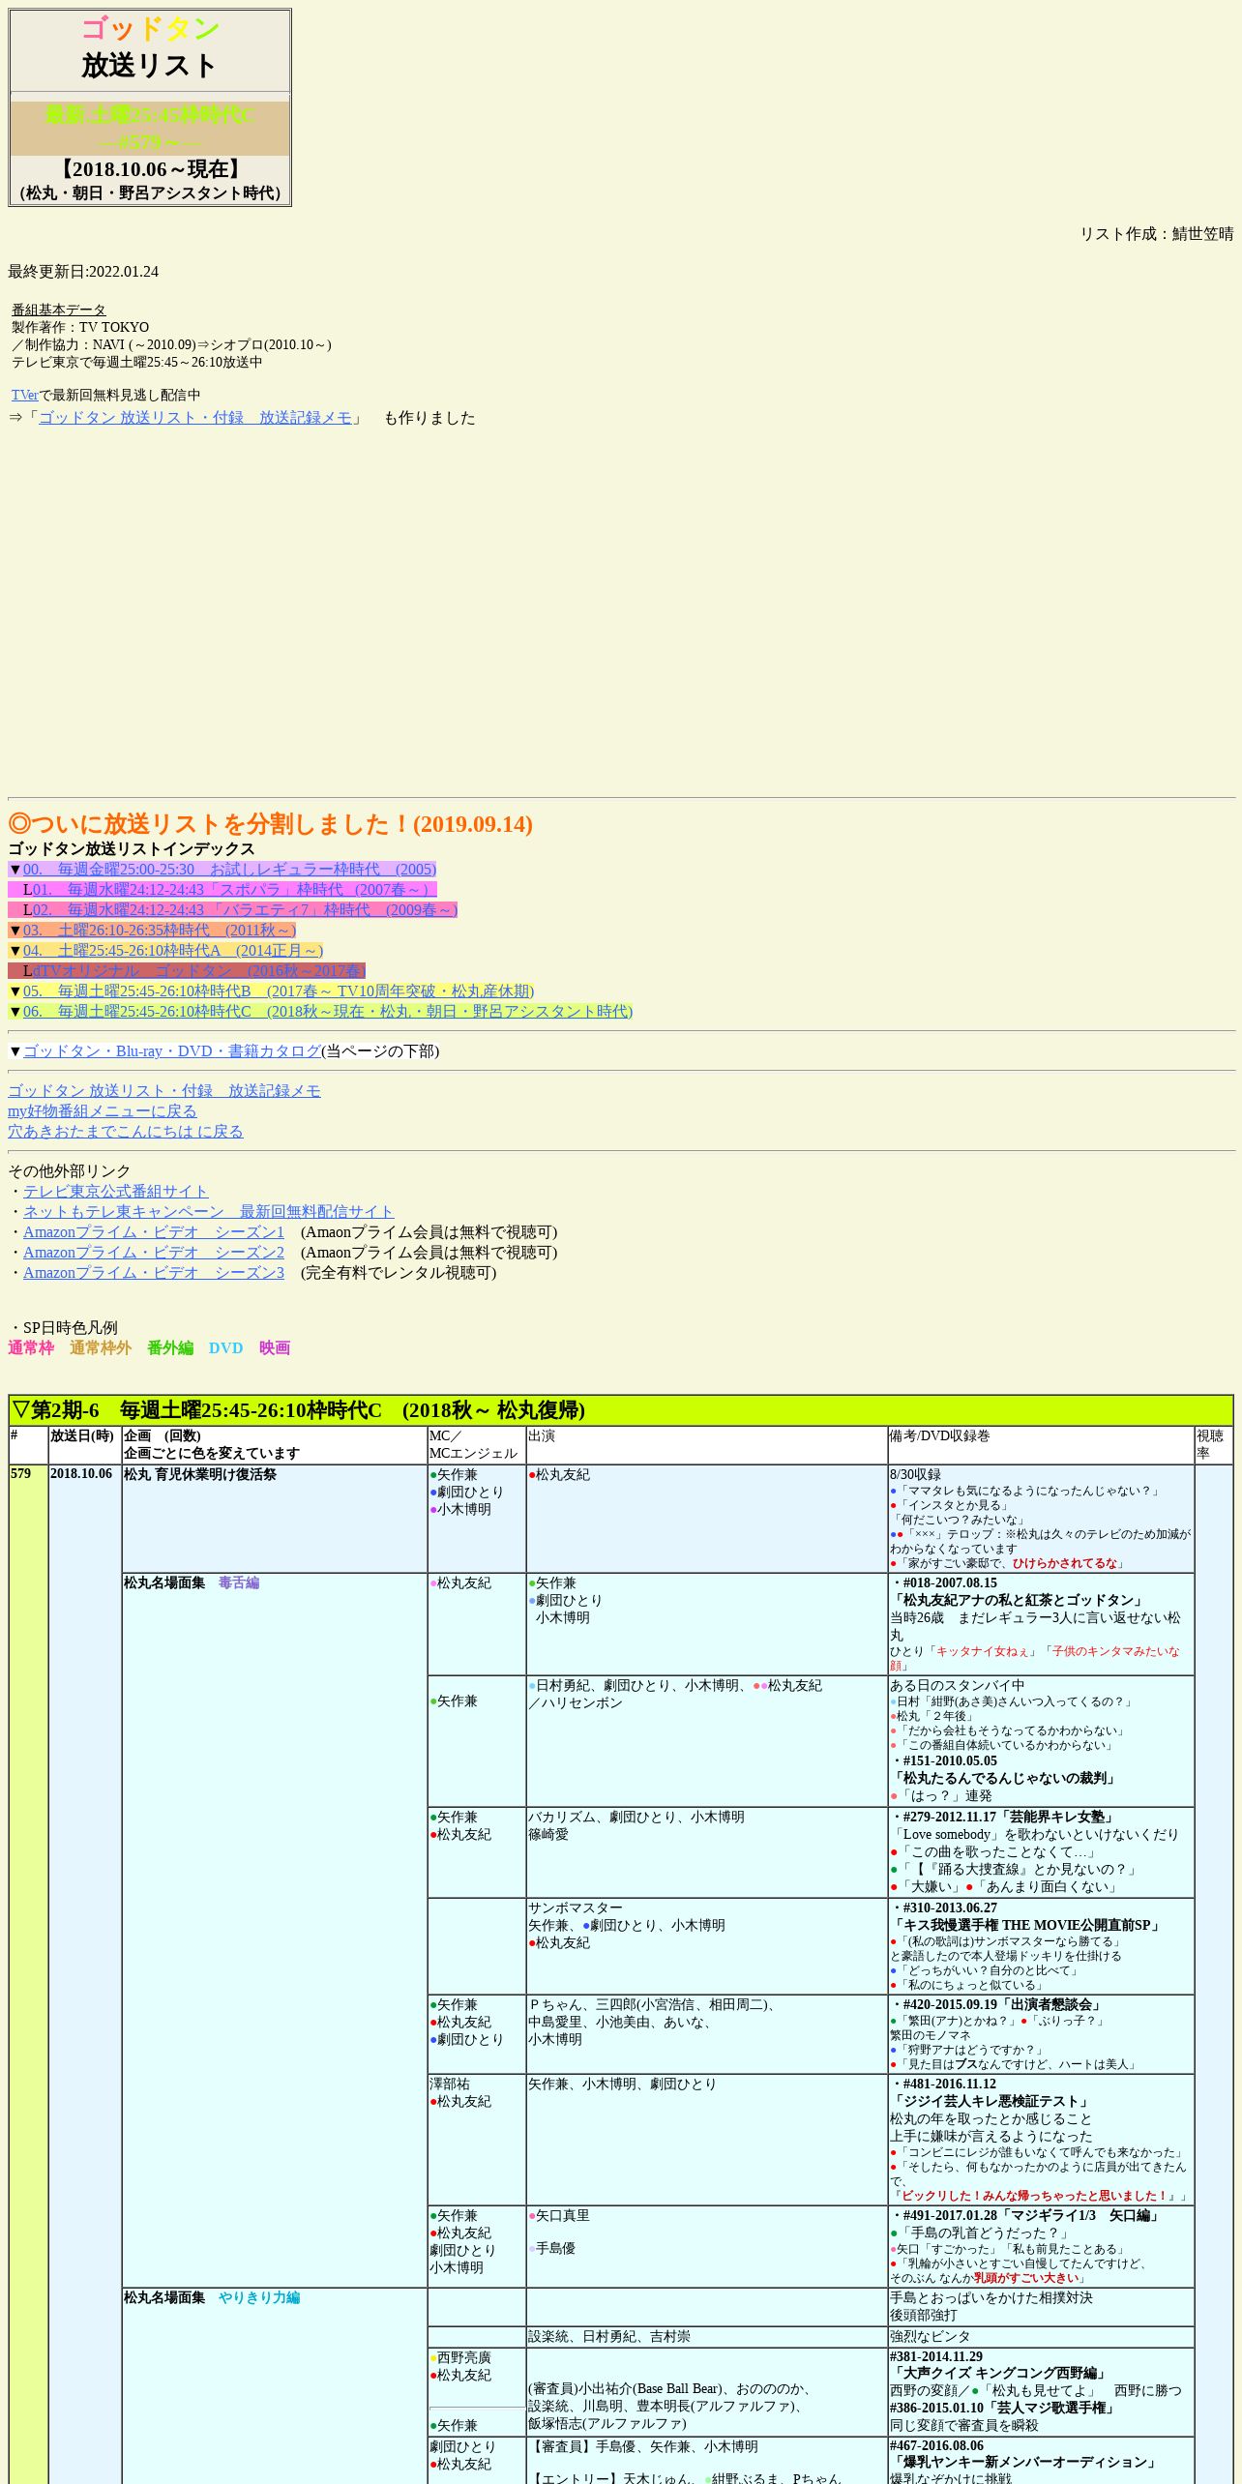Click サンボマスター in the 出演 column
The width and height of the screenshot is (1242, 2484).
tap(576, 1908)
